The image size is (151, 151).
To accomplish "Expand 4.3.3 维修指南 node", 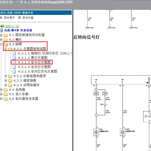I will [x=6, y=81].
